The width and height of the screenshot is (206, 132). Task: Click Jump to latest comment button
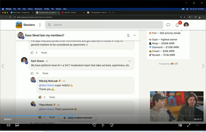pos(78,118)
